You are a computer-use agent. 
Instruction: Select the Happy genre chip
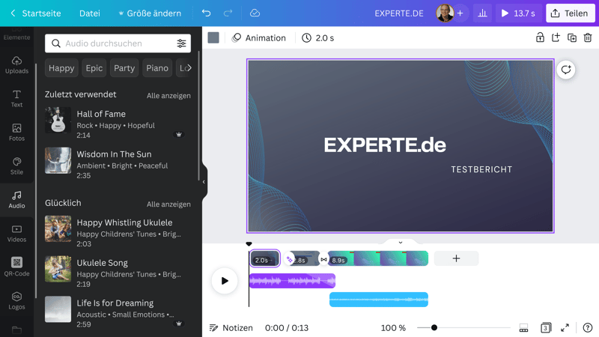61,68
